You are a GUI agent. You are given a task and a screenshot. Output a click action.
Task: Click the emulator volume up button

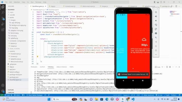pos(156,16)
